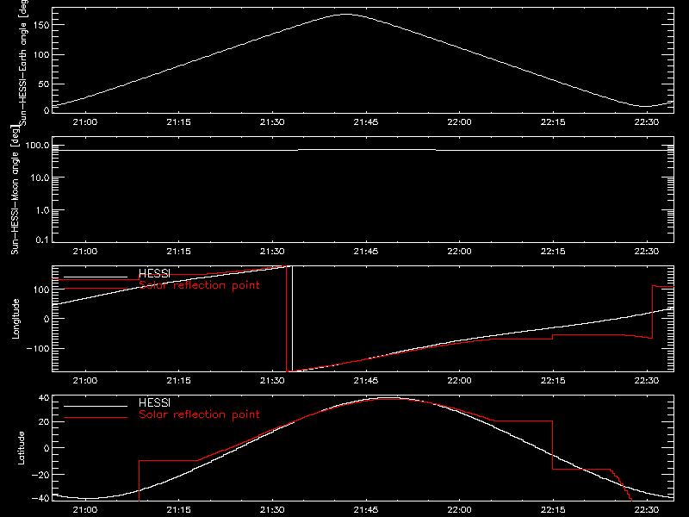Click 21:30 under the Longitude plot
The width and height of the screenshot is (689, 517).
(272, 381)
